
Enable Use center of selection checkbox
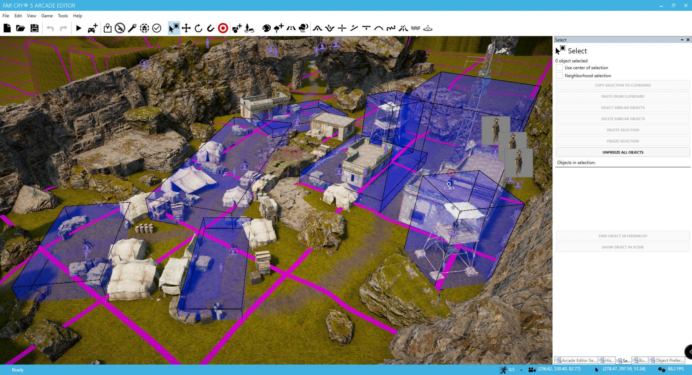pos(559,68)
